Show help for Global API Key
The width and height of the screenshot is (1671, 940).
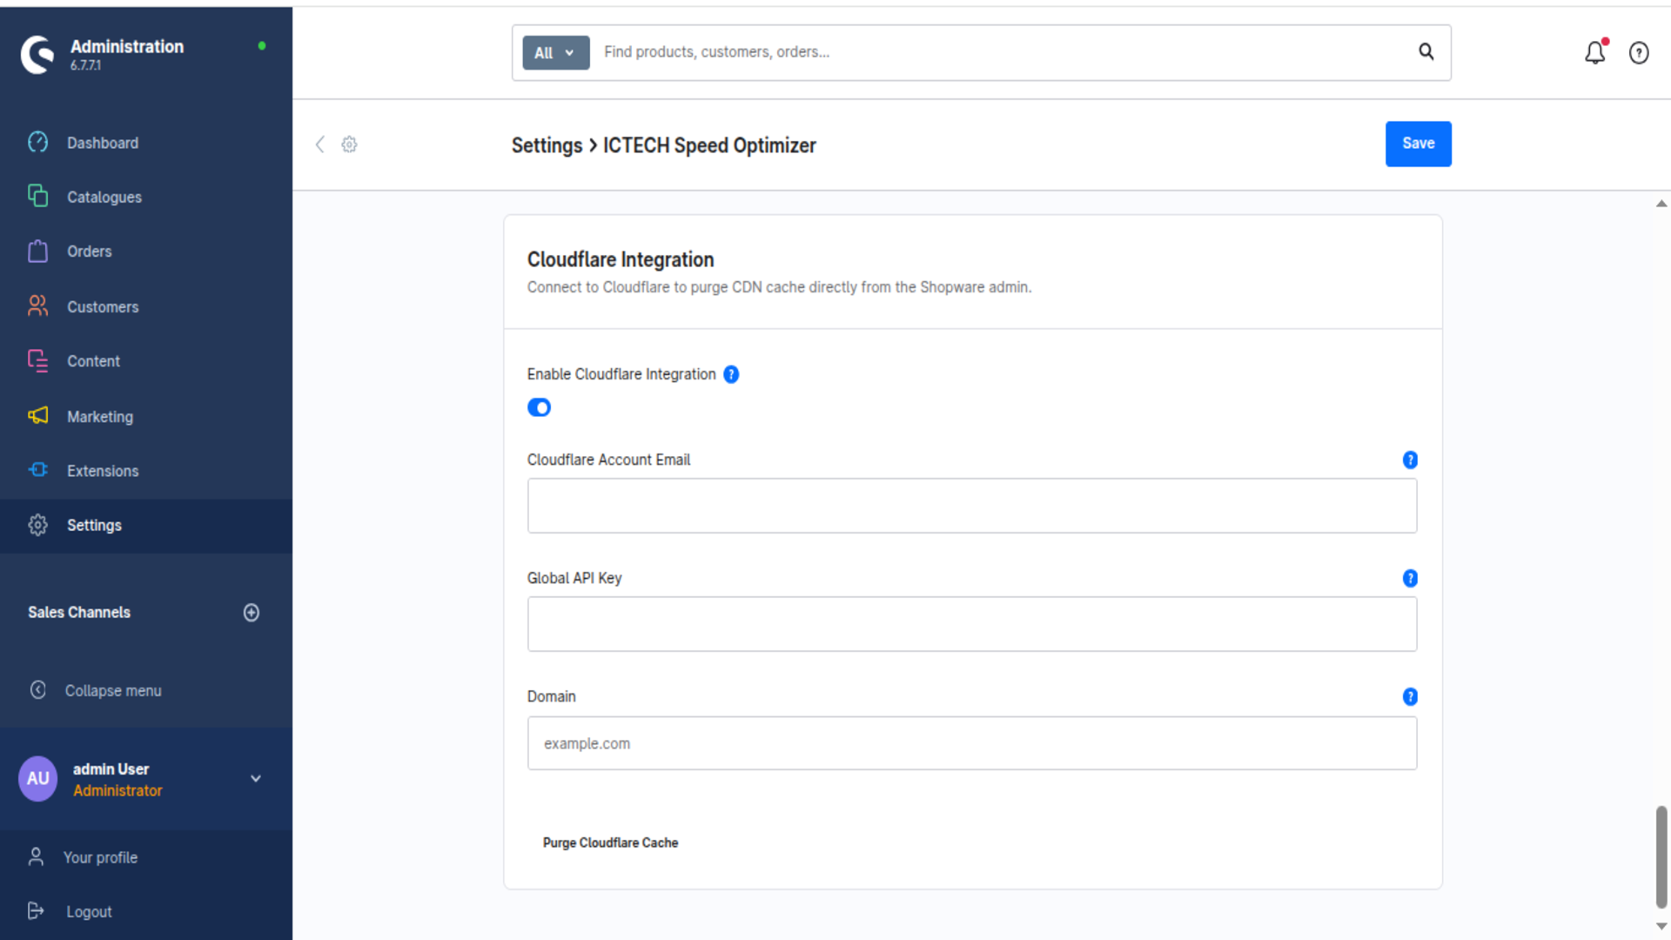point(1410,579)
